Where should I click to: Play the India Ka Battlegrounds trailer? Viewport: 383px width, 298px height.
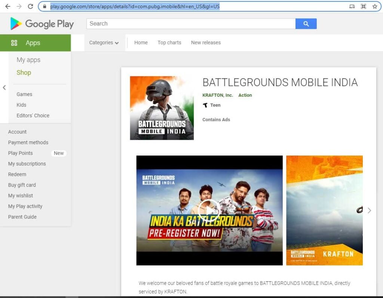click(209, 210)
